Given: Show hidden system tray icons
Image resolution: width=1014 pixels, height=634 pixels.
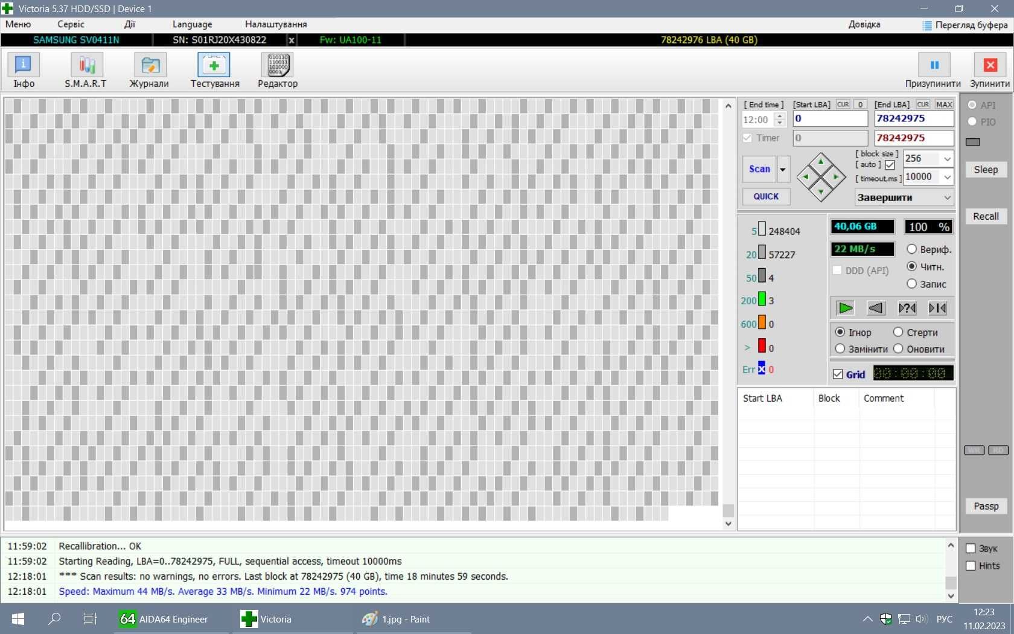Looking at the screenshot, I should [x=867, y=619].
